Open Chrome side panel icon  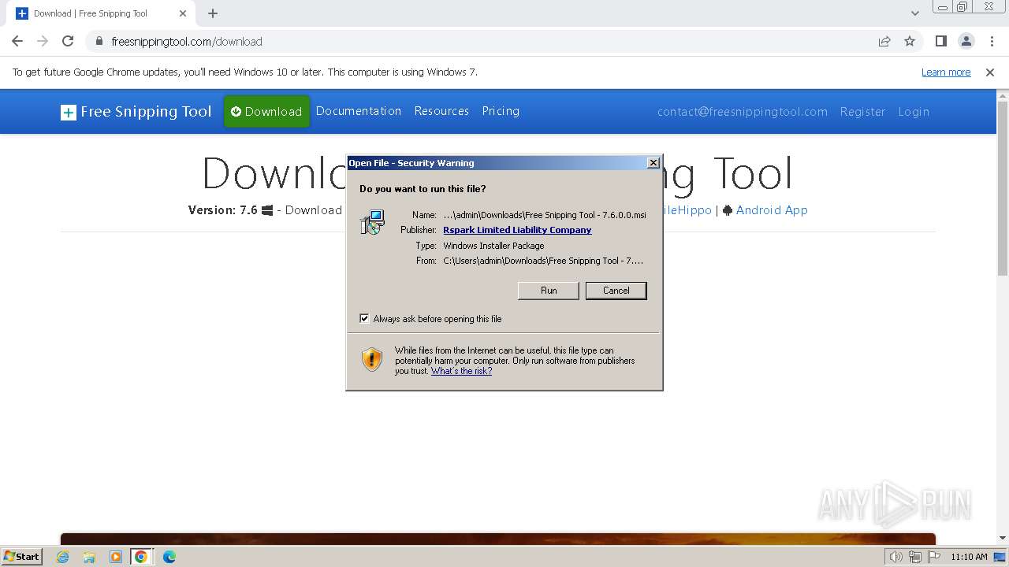coord(940,41)
